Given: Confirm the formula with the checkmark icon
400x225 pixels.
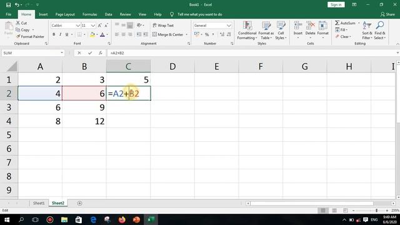Looking at the screenshot, I should tap(90, 52).
